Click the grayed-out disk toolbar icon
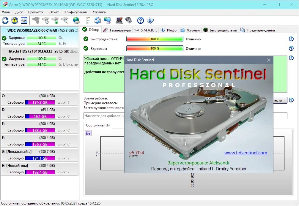The image size is (299, 206). 36,20
